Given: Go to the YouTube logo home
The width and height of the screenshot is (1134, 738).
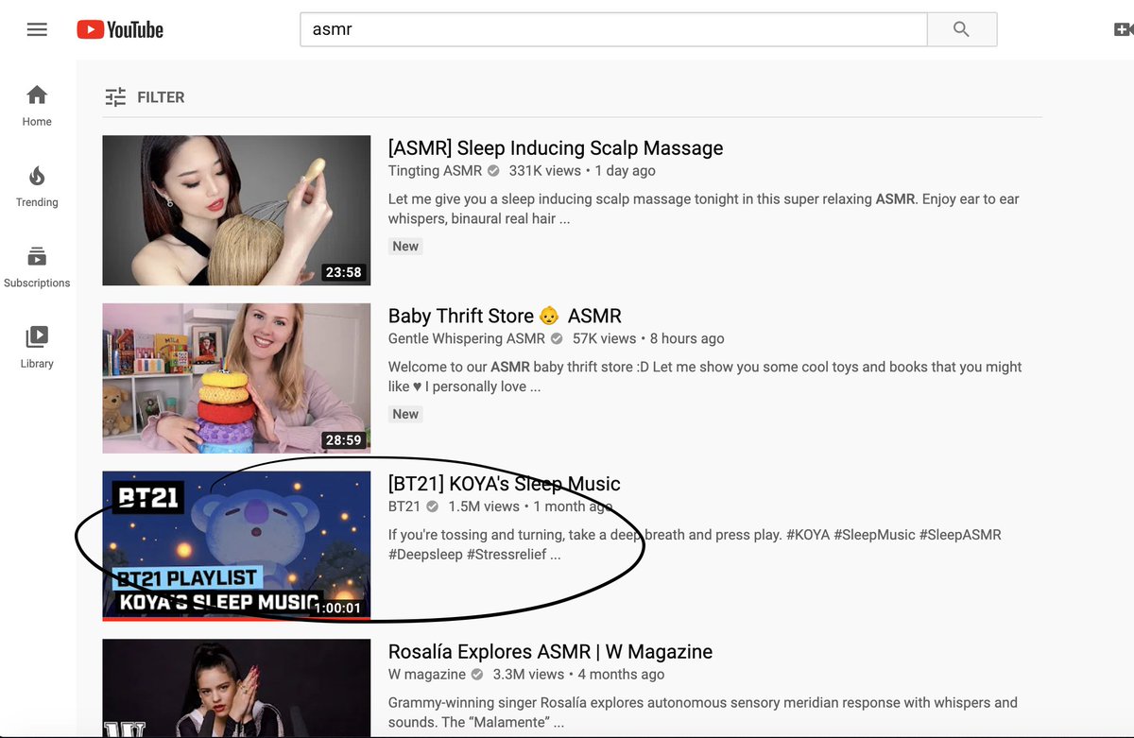Looking at the screenshot, I should point(120,30).
